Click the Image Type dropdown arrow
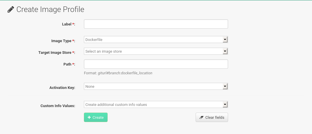 tap(225, 39)
